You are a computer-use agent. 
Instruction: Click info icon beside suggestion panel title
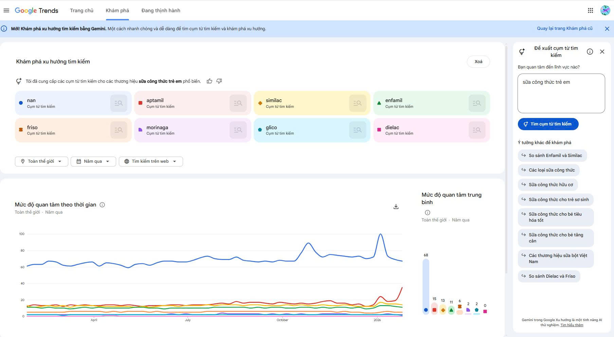(590, 52)
